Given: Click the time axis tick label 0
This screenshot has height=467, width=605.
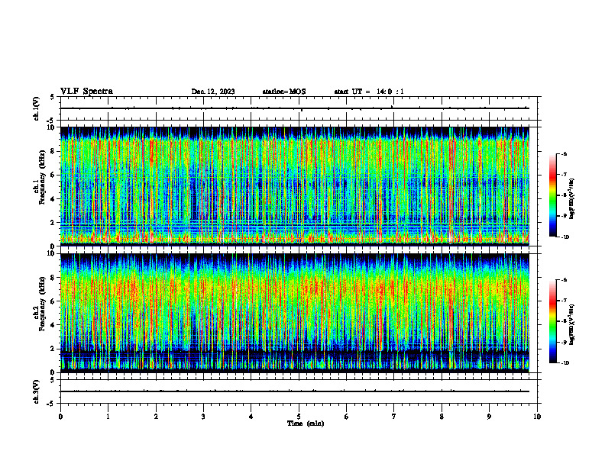Looking at the screenshot, I should (x=60, y=417).
